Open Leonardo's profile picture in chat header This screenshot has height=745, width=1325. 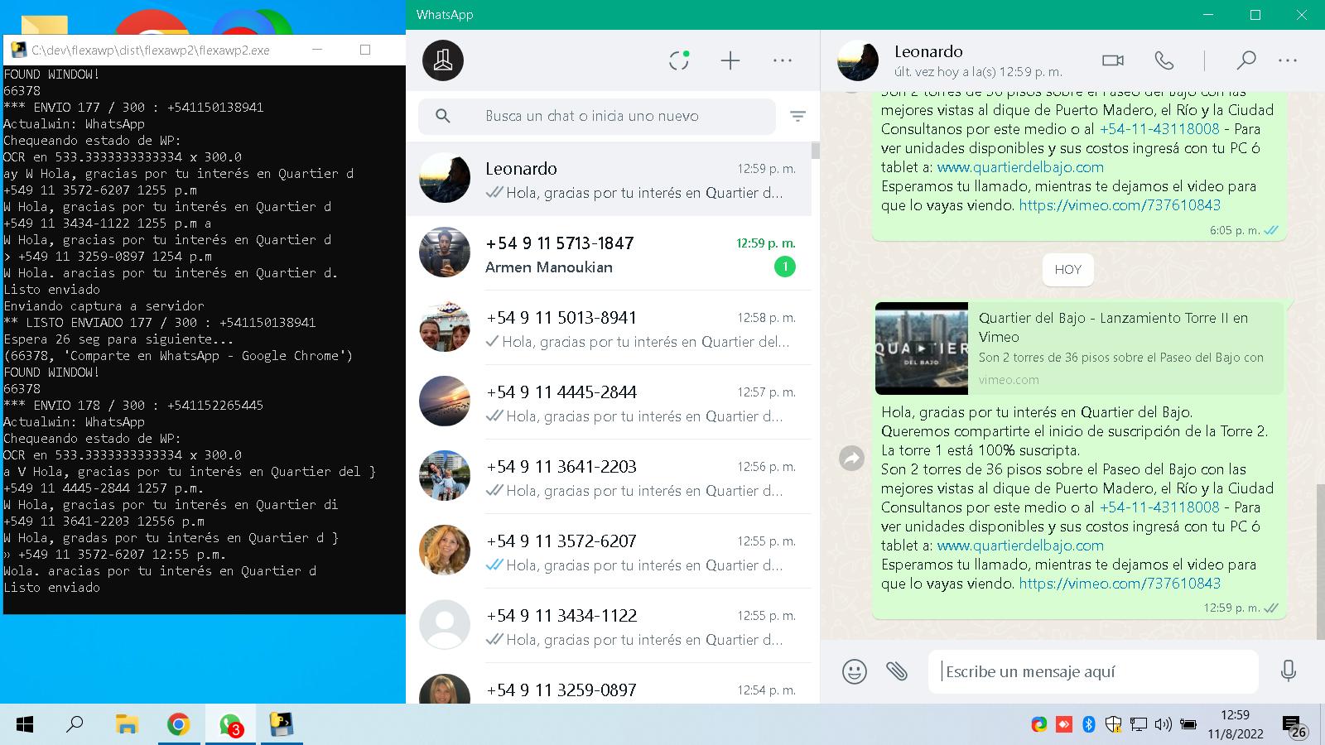[x=858, y=60]
